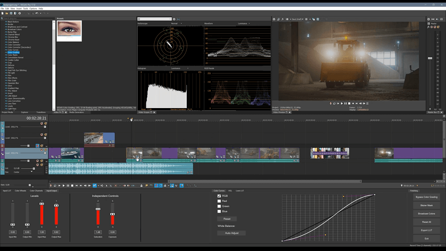This screenshot has height=251, width=446.
Task: Click the Video Output FX icon in preview
Action: (x=283, y=19)
